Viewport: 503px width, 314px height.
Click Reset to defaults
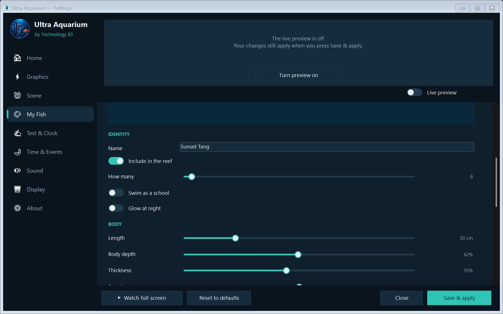click(219, 298)
